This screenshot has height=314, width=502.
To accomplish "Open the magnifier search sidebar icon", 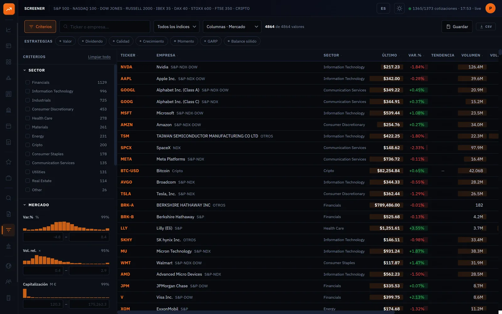I will point(8,198).
